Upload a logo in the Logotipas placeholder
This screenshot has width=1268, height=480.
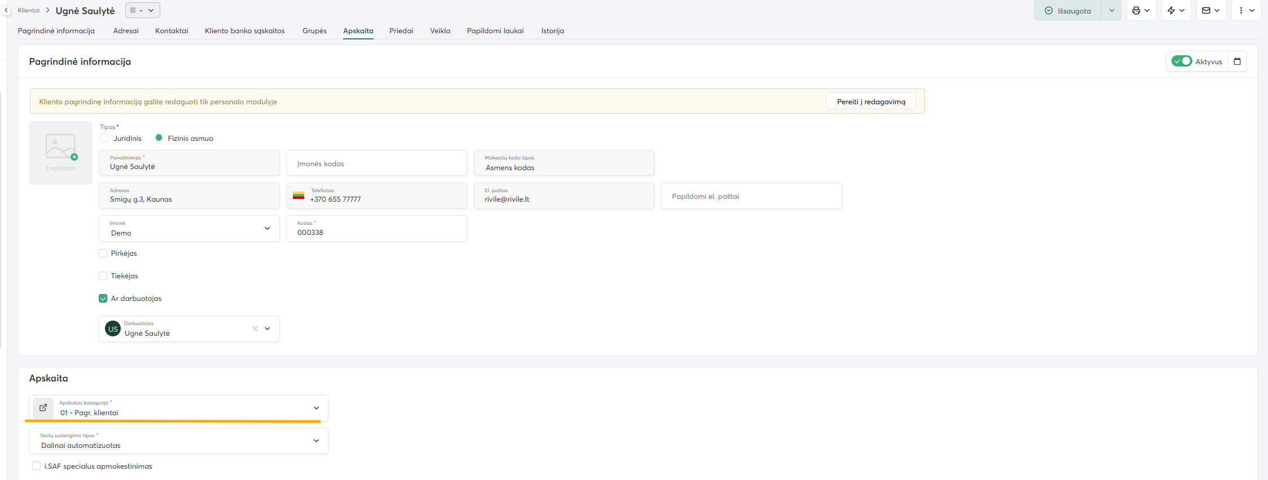point(60,153)
